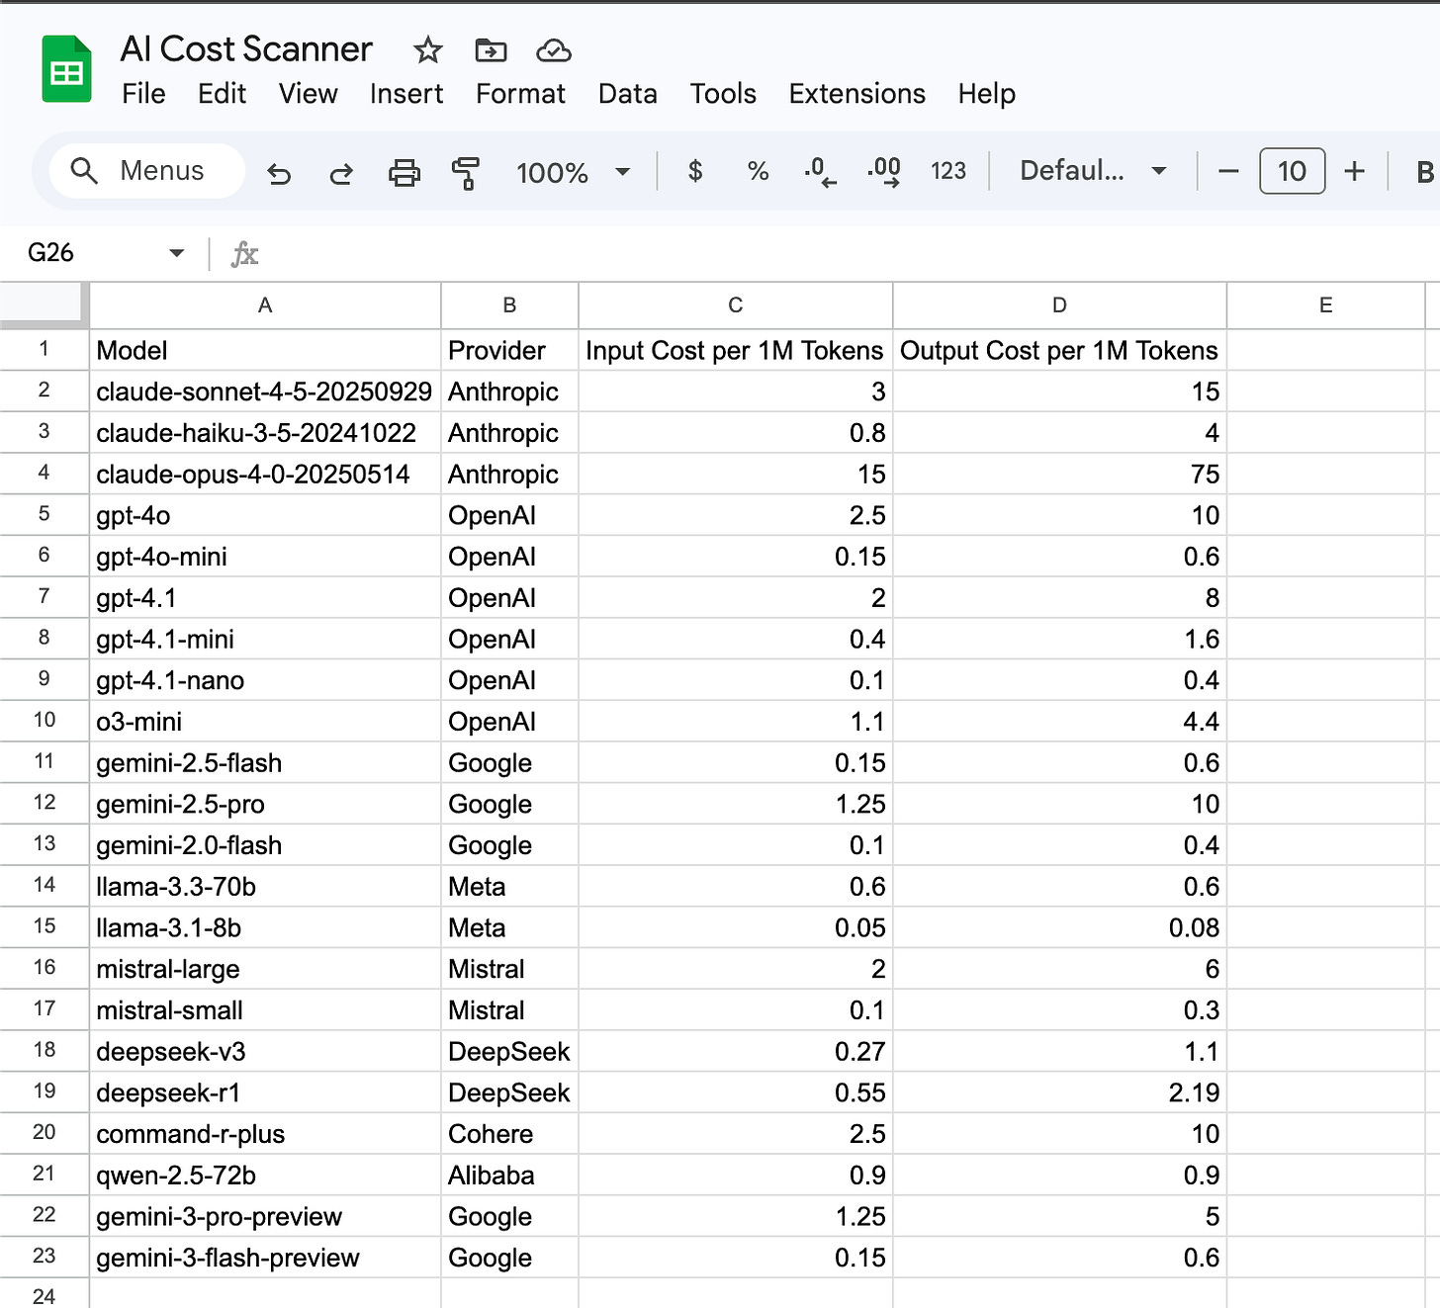This screenshot has height=1308, width=1440.
Task: Toggle bold formatting button
Action: pos(1424,171)
